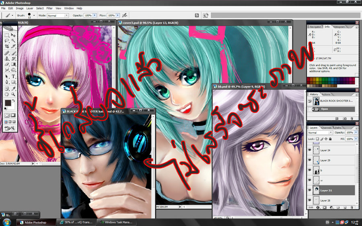This screenshot has height=226, width=362.
Task: Select the Gradient tool
Action: pos(13,64)
